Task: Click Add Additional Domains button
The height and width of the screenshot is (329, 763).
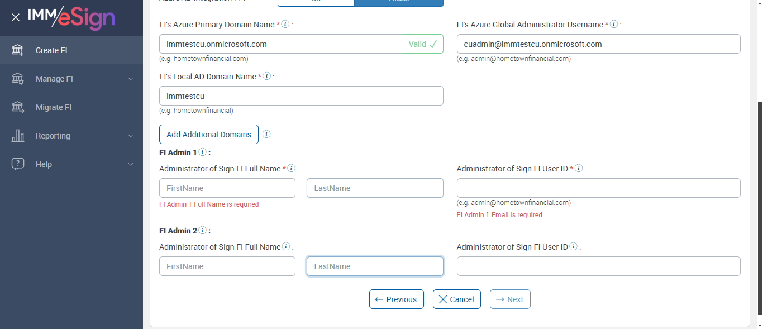Action: tap(208, 134)
